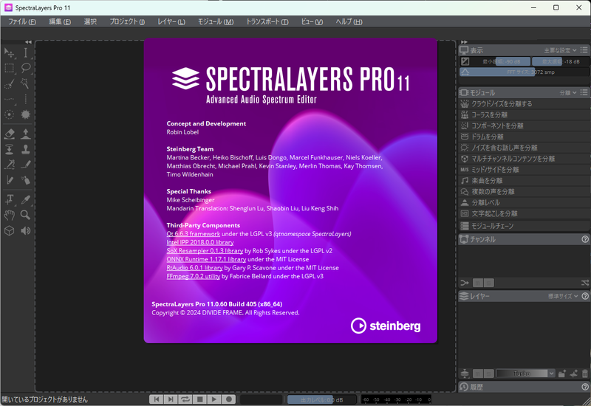Collapse the left tool panel arrows
The image size is (591, 406).
28,42
